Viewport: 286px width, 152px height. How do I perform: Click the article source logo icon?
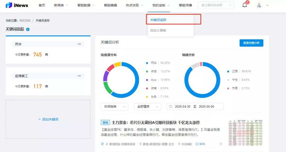pyautogui.click(x=102, y=144)
